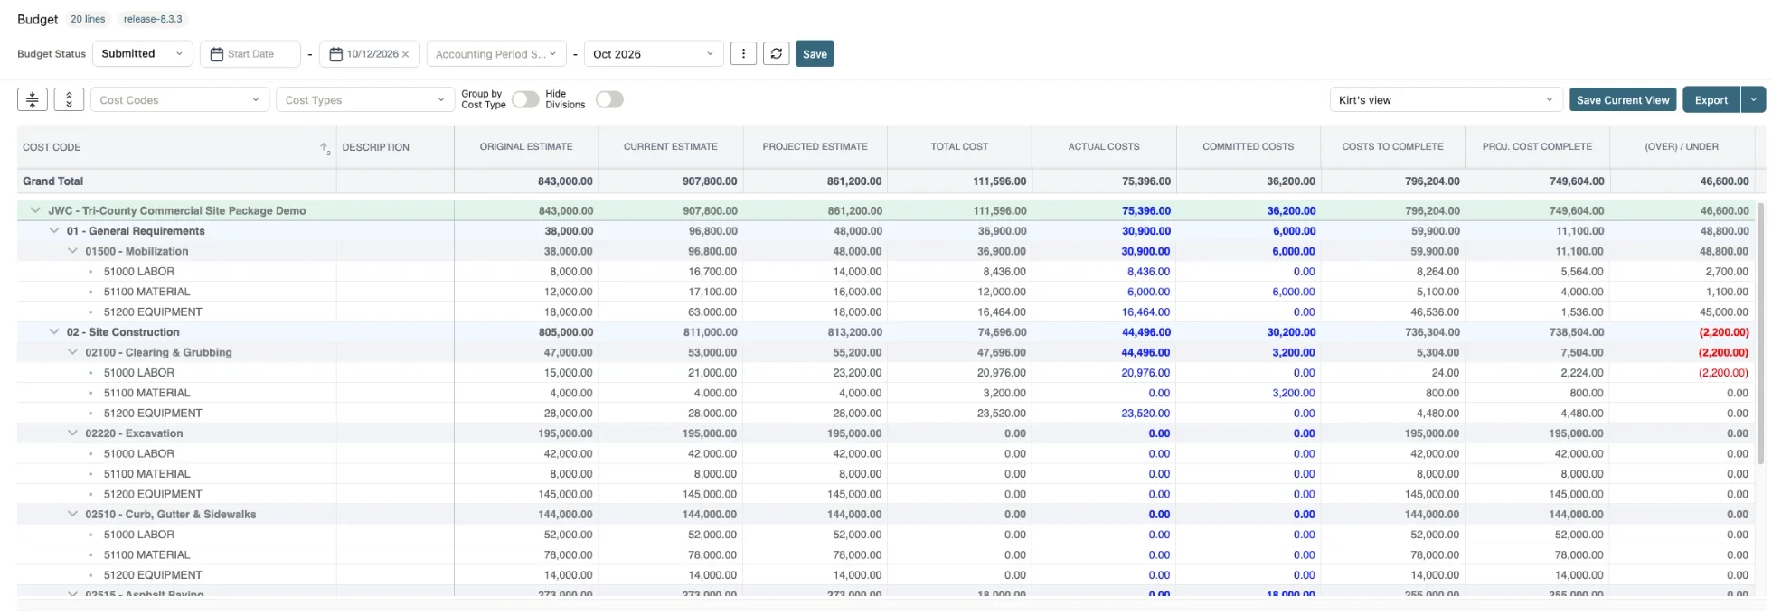Collapse the 02 - Site Construction division
The width and height of the screenshot is (1772, 614).
point(54,332)
